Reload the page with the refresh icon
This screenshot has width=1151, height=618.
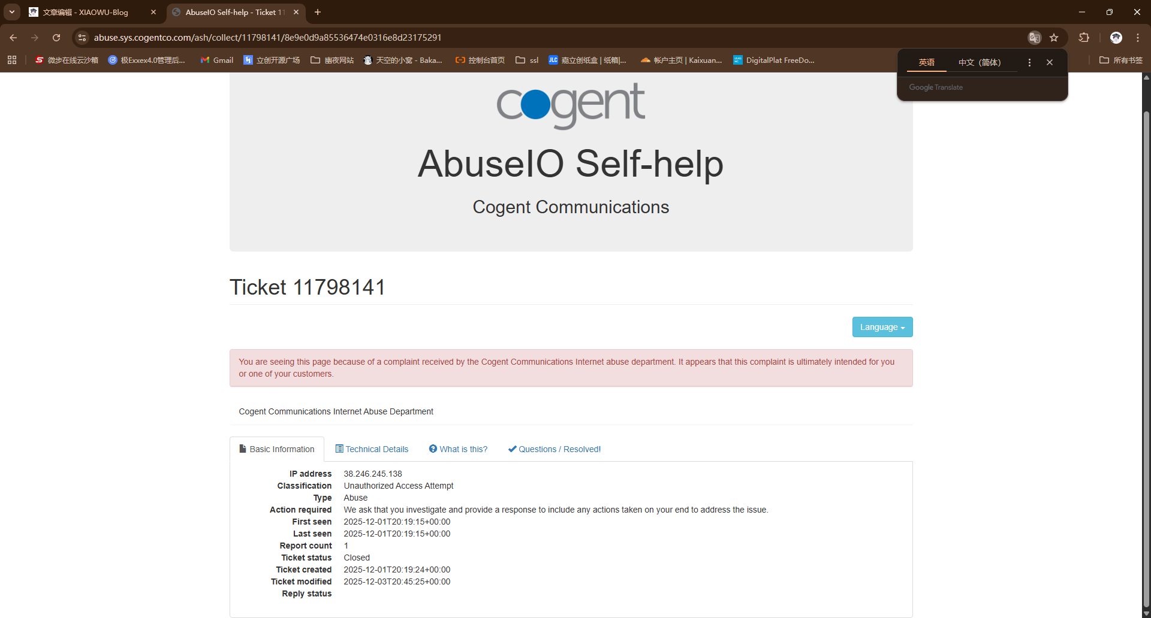point(56,38)
